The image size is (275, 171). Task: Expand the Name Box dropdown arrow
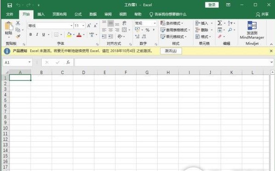pos(29,62)
